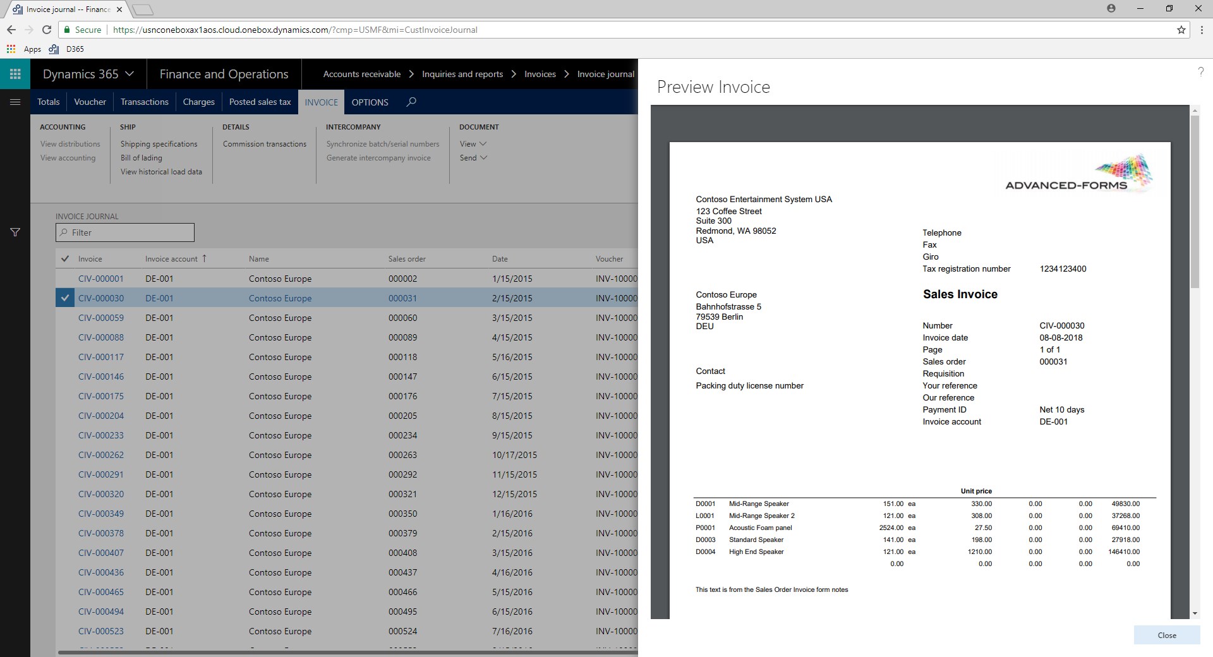
Task: Click the Secure padlock site info
Action: point(82,30)
